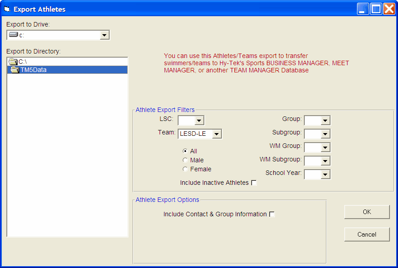Open the WM Subgroup dropdown

coord(326,161)
